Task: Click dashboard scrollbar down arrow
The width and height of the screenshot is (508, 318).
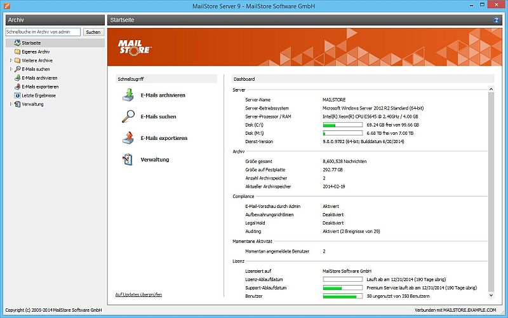Action: 491,295
